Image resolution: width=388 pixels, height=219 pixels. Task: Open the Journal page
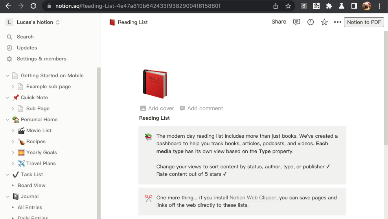[x=30, y=197]
